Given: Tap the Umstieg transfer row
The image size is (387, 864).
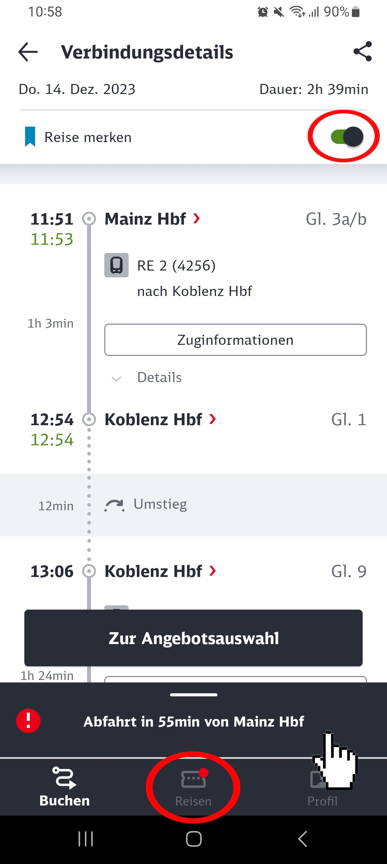Looking at the screenshot, I should [x=193, y=505].
